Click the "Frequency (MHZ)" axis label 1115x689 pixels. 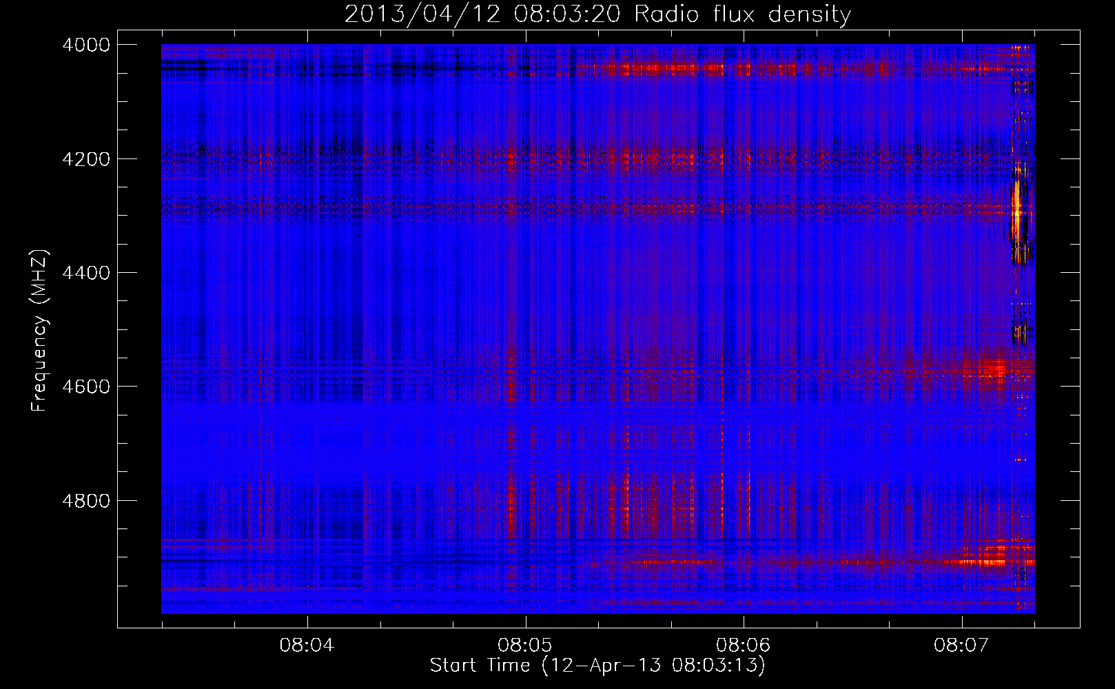[x=39, y=331]
